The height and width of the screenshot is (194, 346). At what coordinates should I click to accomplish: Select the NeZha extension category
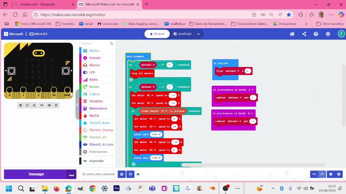click(97, 116)
